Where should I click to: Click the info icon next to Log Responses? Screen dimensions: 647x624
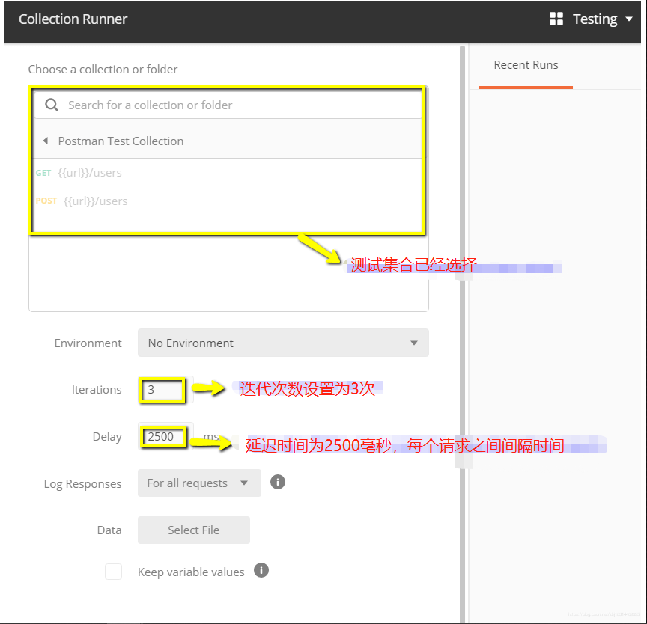pos(278,482)
